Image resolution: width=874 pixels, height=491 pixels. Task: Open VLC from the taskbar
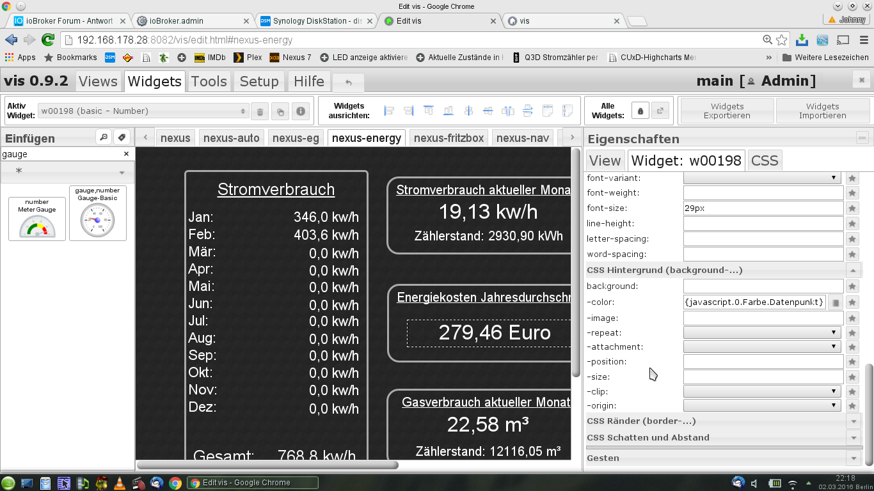pos(120,483)
